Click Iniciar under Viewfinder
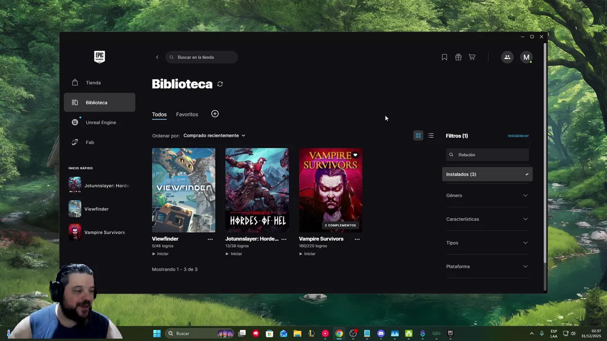 point(160,254)
